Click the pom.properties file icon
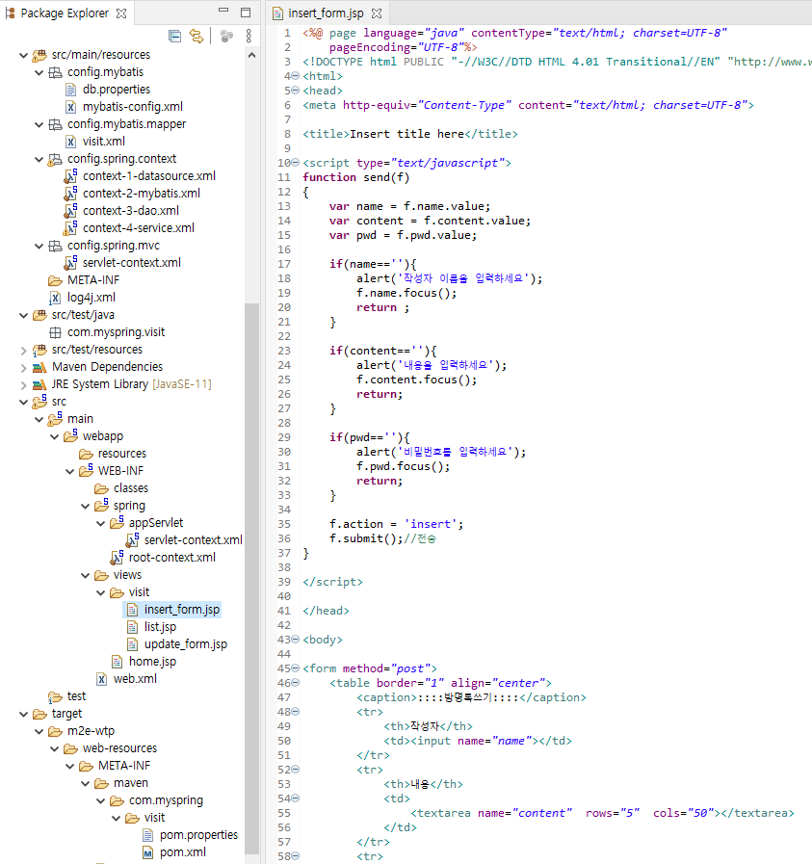 point(147,835)
